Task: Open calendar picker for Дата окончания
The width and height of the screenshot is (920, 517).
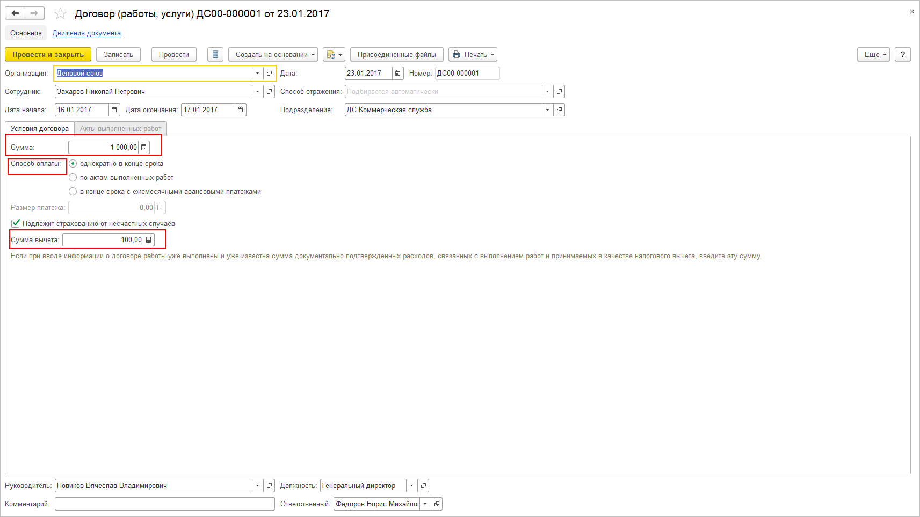Action: pyautogui.click(x=240, y=110)
